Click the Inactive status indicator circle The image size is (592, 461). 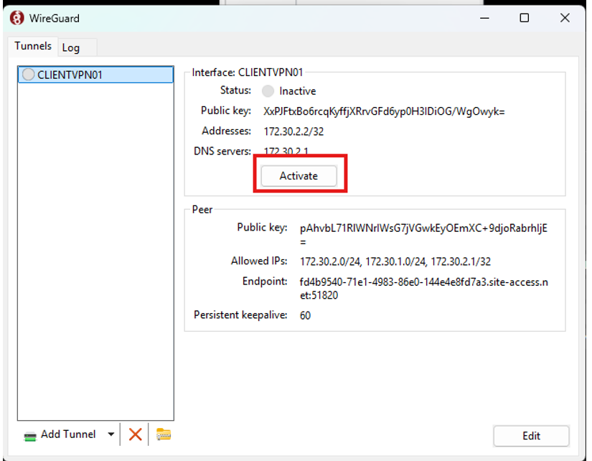click(268, 91)
